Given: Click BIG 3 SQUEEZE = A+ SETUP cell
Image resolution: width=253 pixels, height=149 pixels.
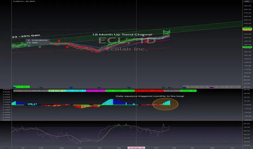Looking at the screenshot, I should tap(31, 91).
